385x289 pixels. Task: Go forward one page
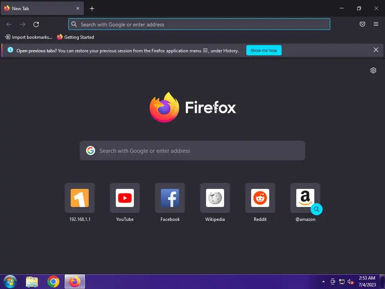tap(23, 24)
